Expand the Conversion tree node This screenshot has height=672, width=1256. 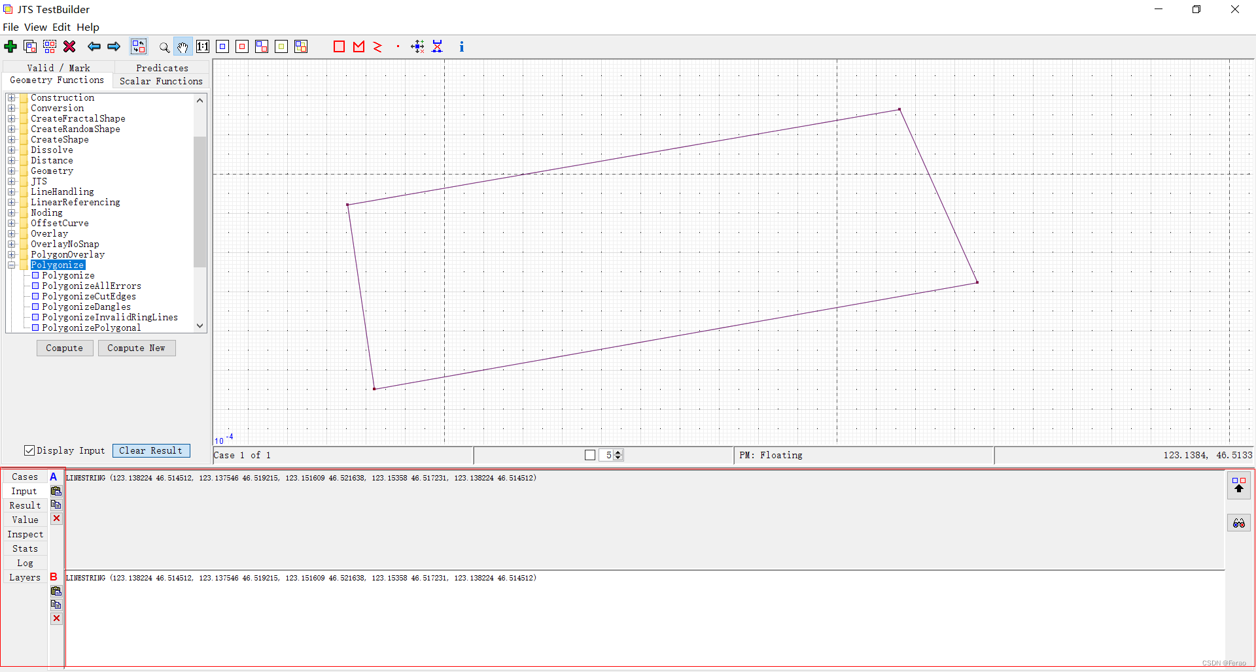[12, 109]
